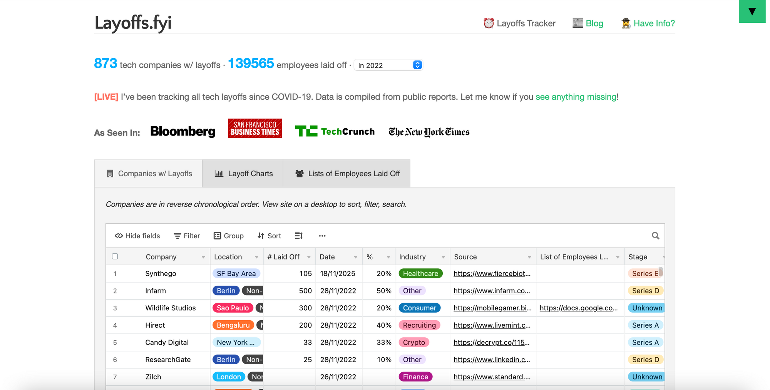The height and width of the screenshot is (390, 770).
Task: Click the row height icon
Action: coord(299,236)
